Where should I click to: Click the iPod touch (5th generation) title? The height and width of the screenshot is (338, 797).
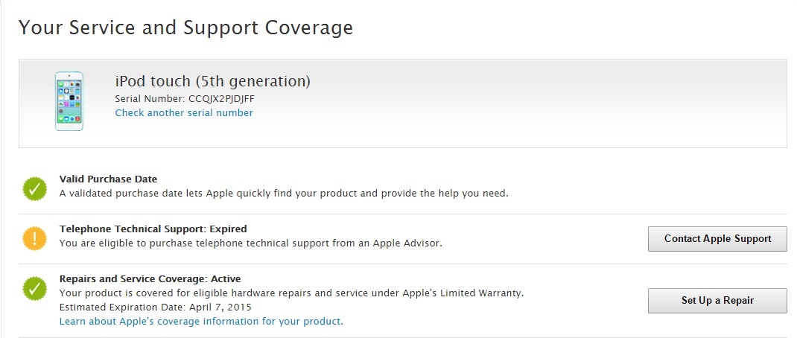(x=212, y=81)
